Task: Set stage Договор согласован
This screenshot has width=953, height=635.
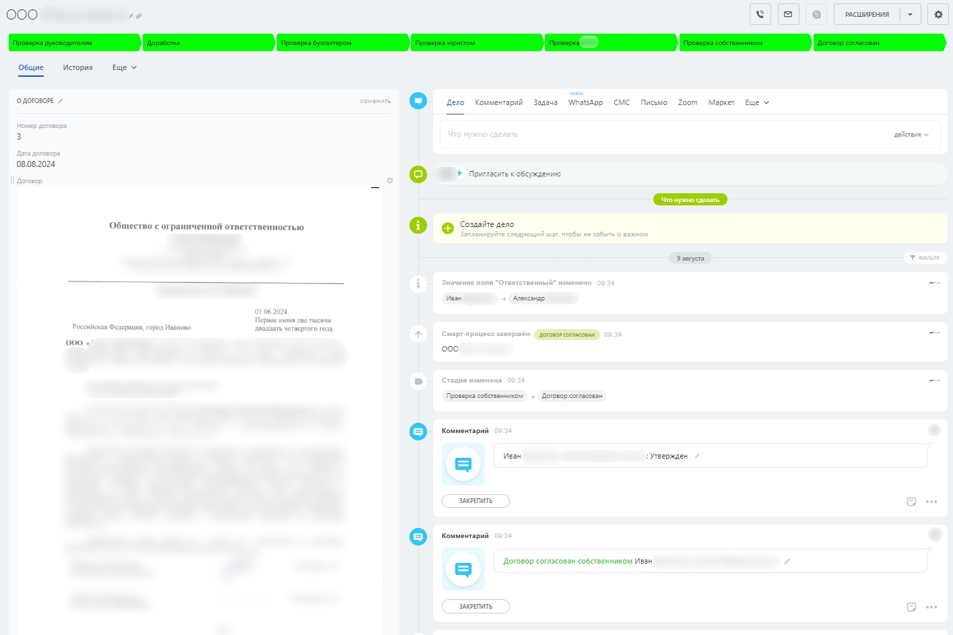Action: tap(879, 42)
